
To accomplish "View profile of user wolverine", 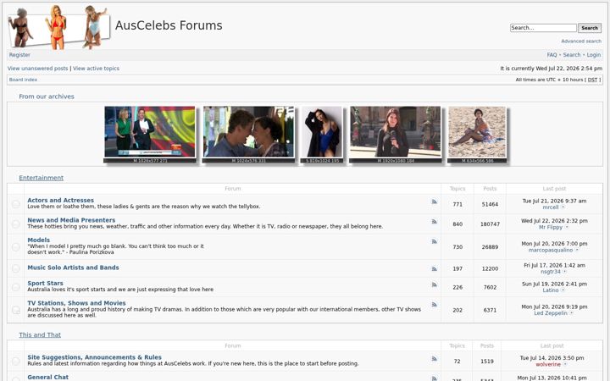I will [x=548, y=364].
